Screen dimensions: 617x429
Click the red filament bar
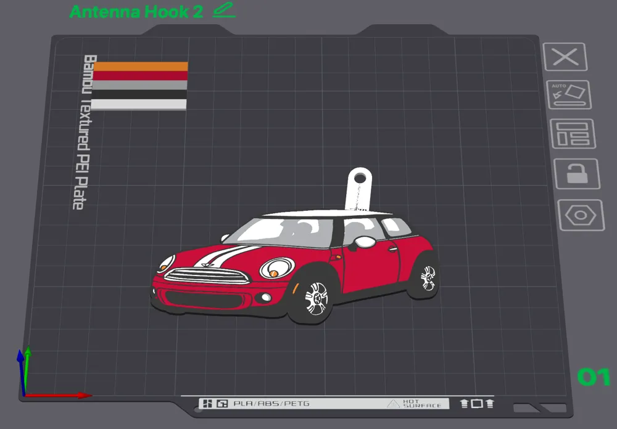140,76
